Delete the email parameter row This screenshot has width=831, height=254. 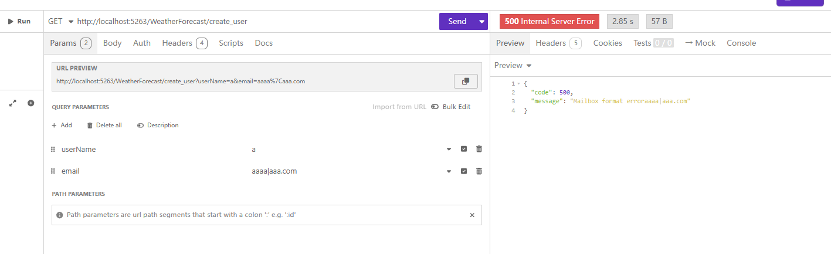[x=479, y=171]
